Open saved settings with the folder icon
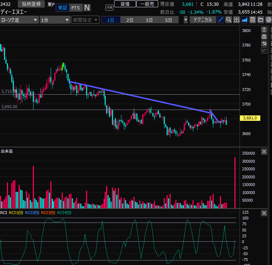Viewport: 272px width, 265px height. (x=261, y=20)
